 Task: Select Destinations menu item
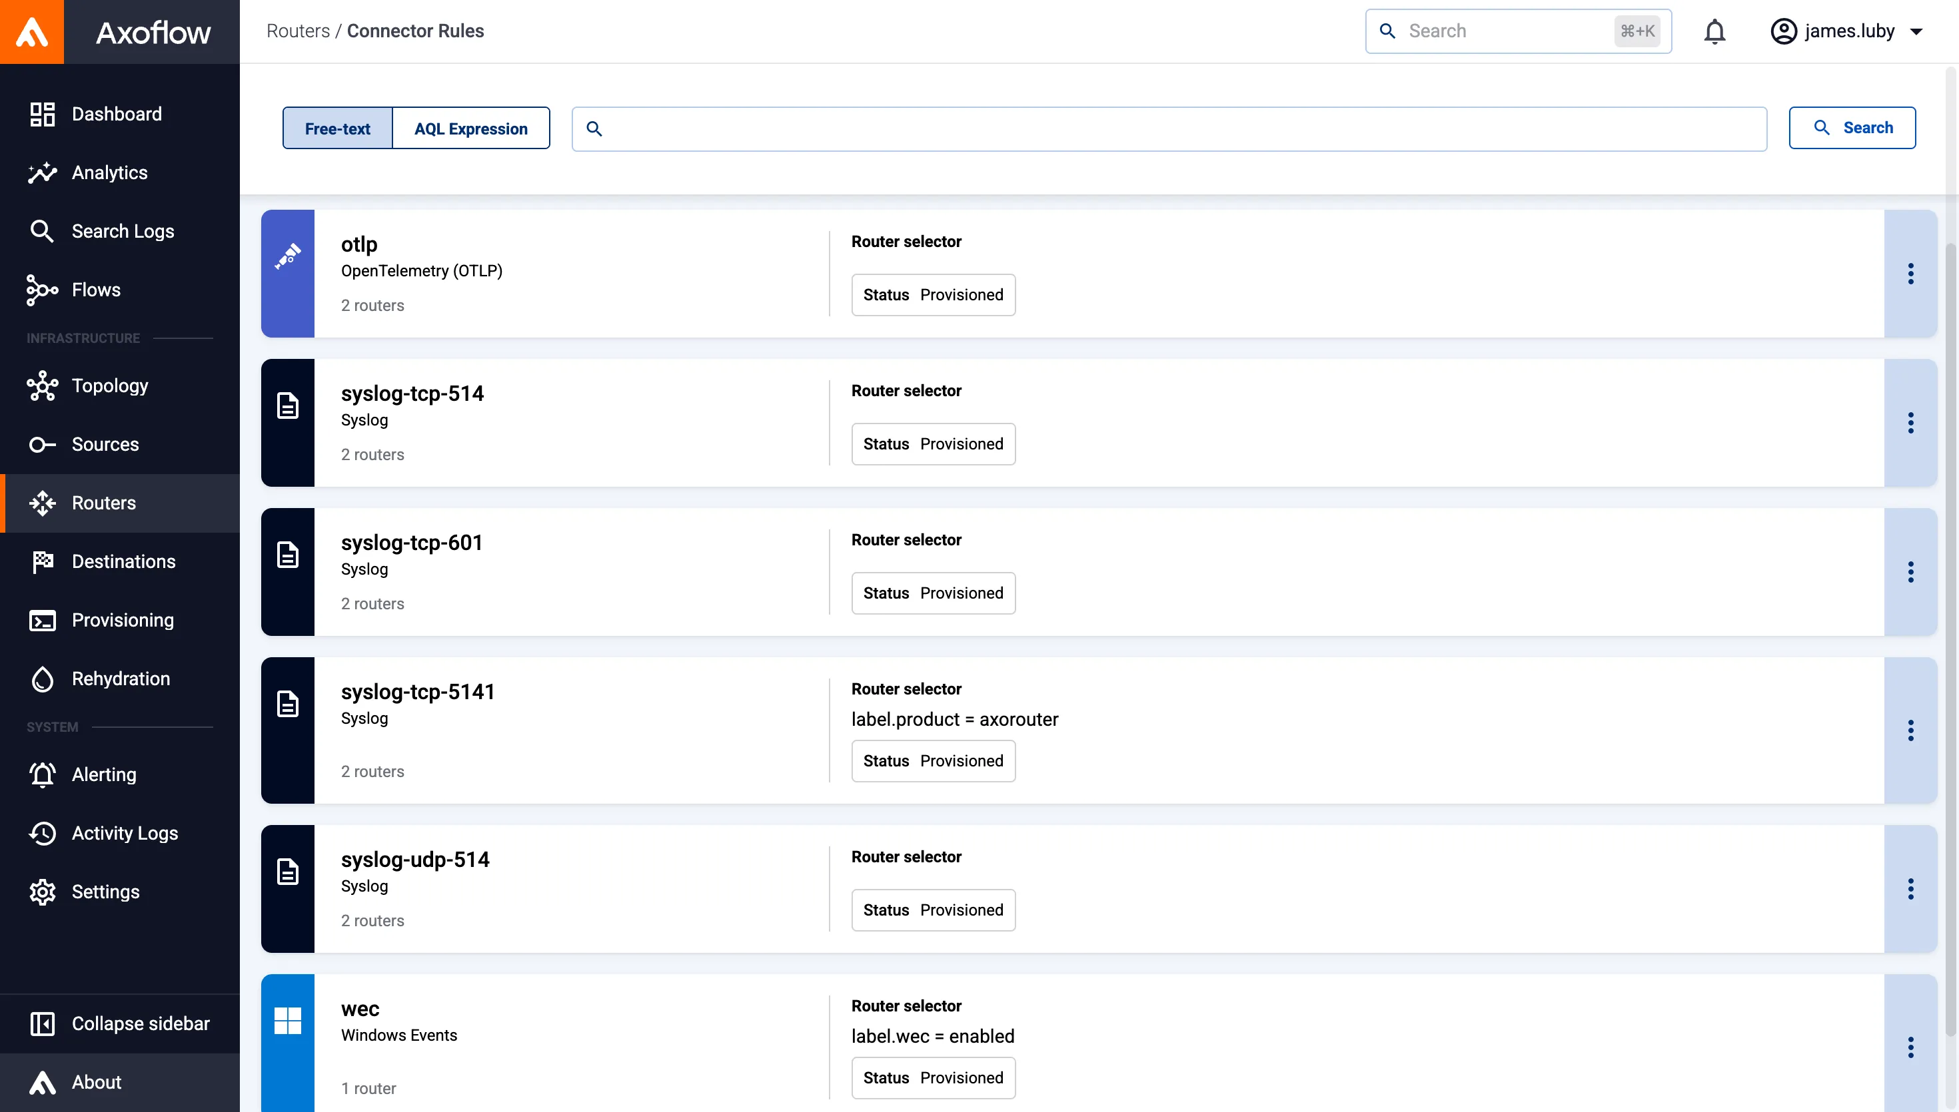[123, 561]
